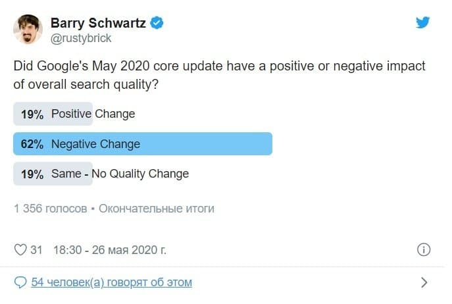Open link showing 54 people talking
Screen dimensions: 452x304
click(112, 282)
